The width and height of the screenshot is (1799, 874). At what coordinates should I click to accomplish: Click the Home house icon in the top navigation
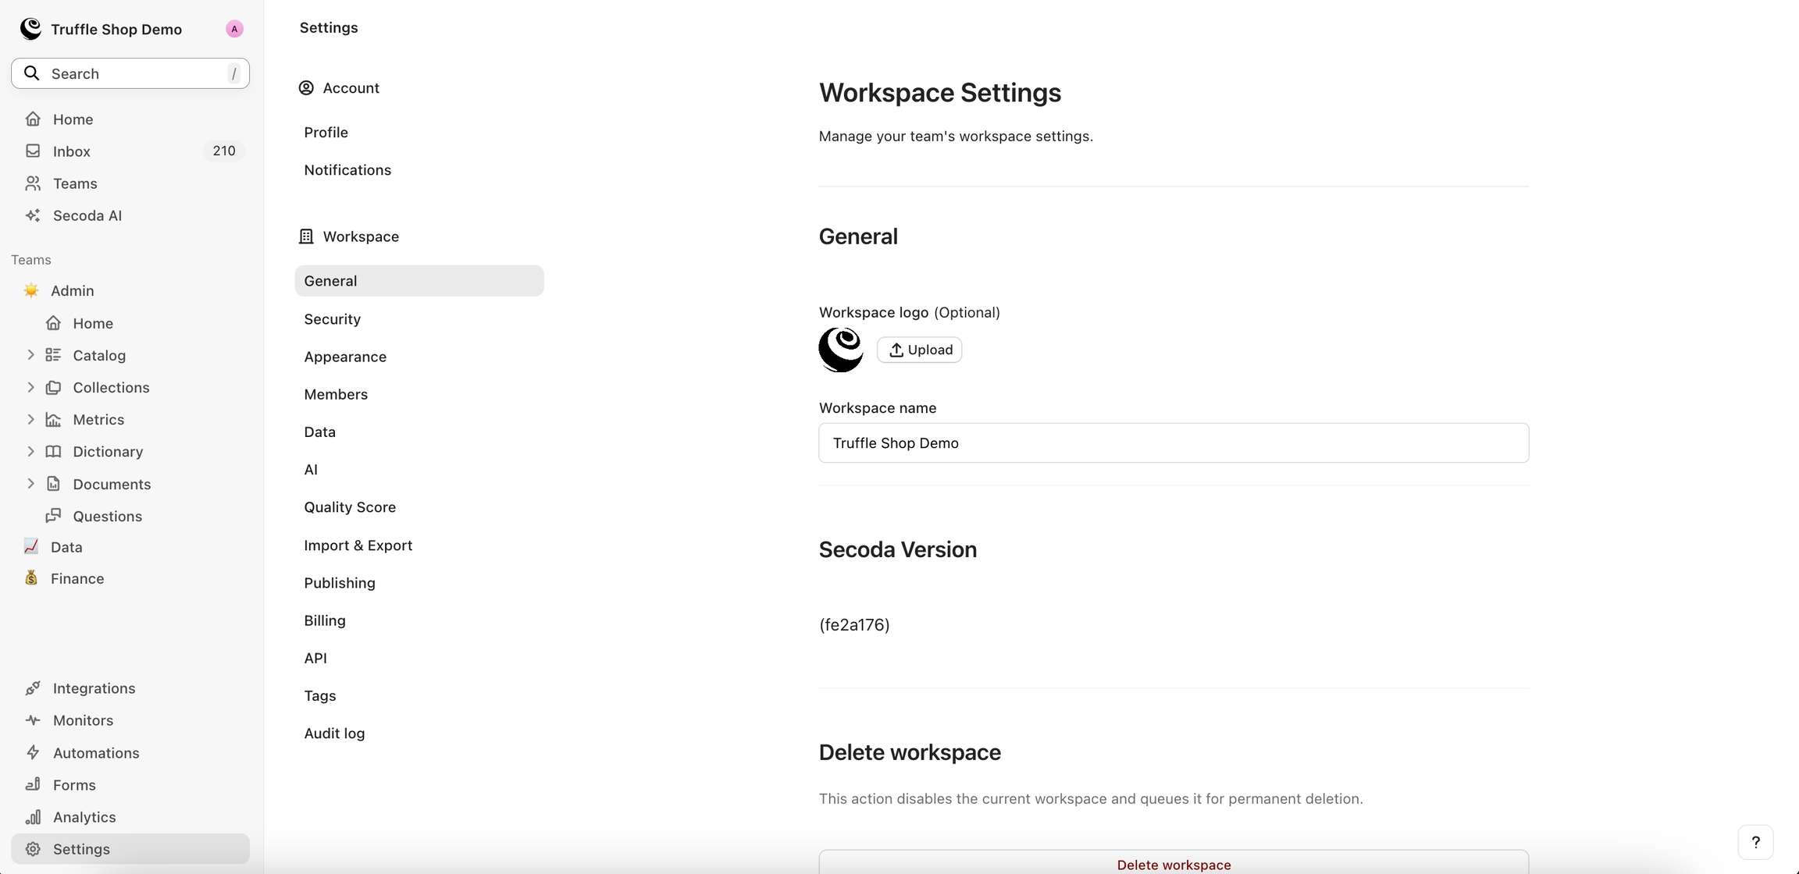point(33,119)
